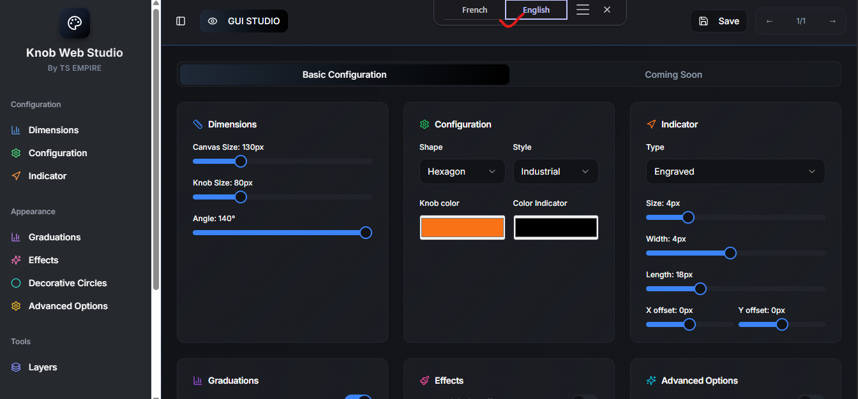Toggle the Graduations card switch
Screen dimensions: 858x399
click(x=358, y=396)
